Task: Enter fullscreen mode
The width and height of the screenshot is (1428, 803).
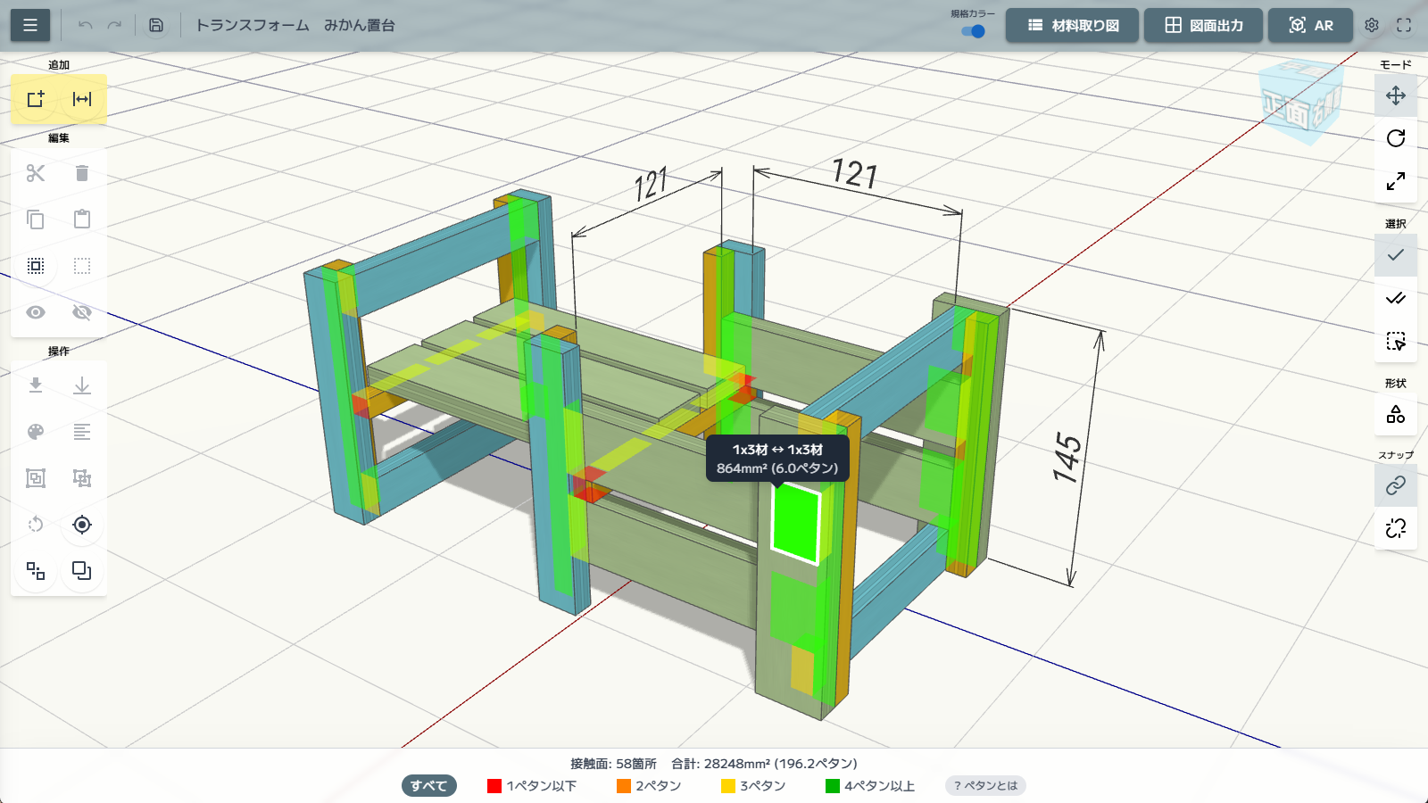Action: coord(1404,25)
